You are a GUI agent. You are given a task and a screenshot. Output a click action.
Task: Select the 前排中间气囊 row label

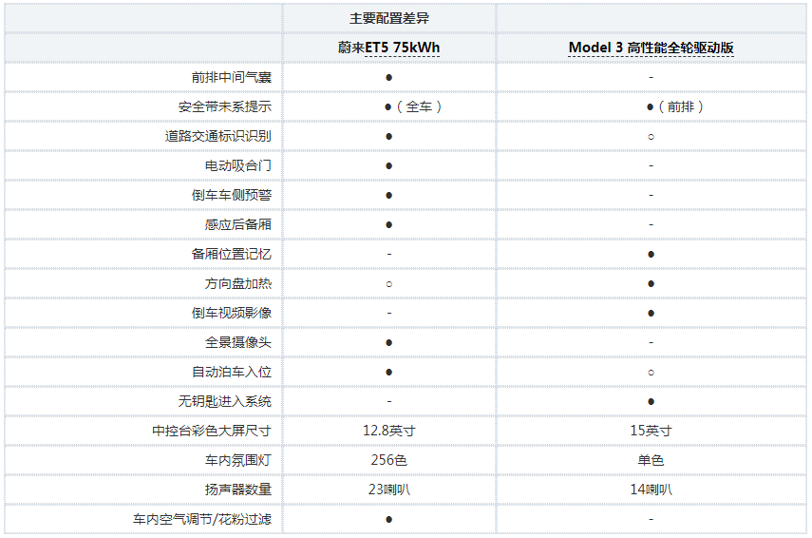click(x=232, y=77)
